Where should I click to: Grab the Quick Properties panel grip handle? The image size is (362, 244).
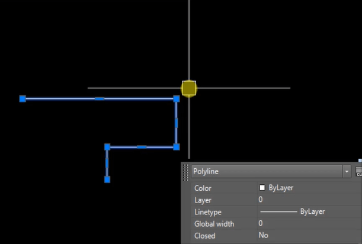tap(185, 173)
